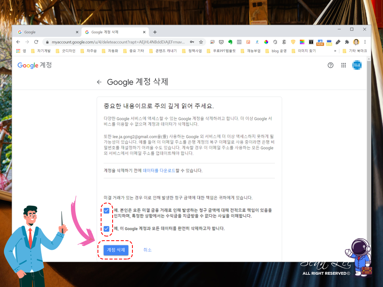Go back with the browser back arrow

(x=18, y=42)
